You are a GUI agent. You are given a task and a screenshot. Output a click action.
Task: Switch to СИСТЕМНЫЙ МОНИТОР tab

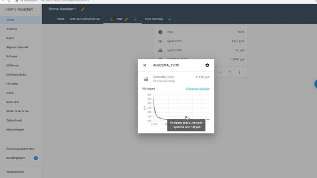85,19
